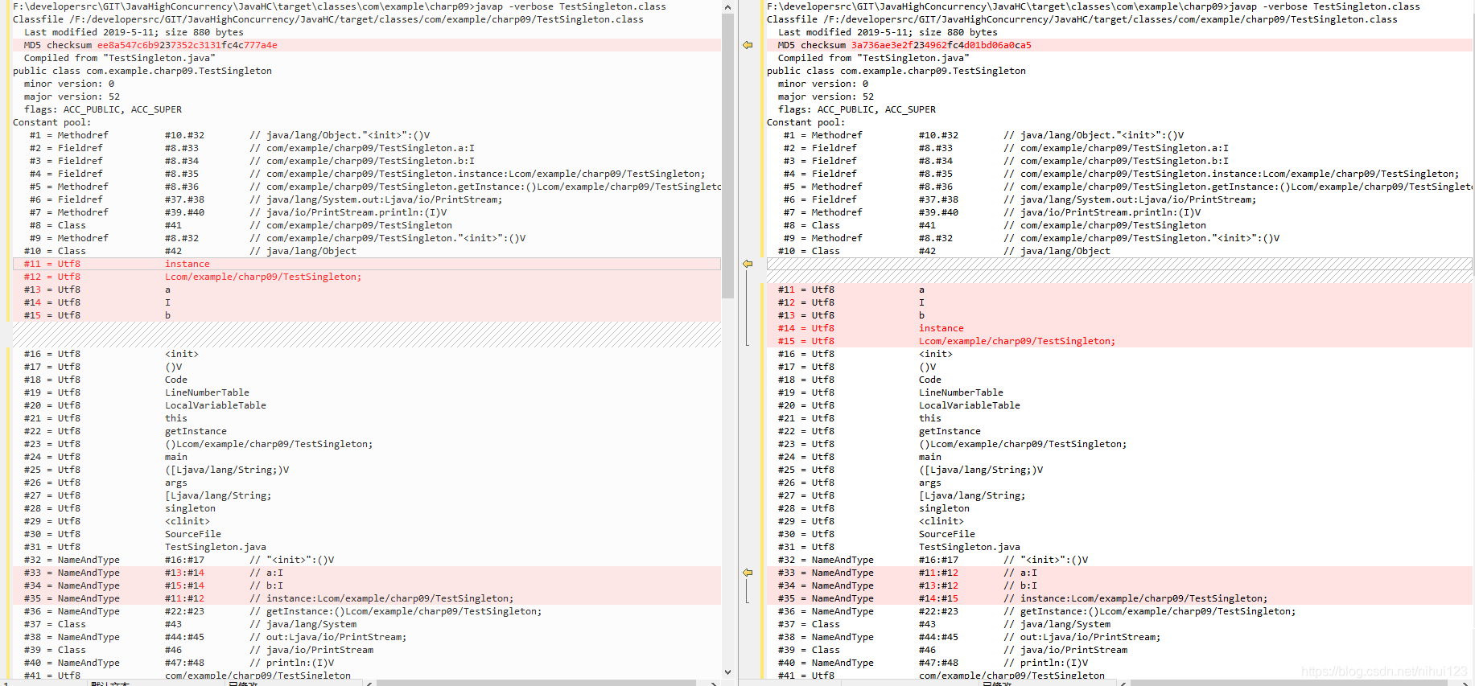Screen dimensions: 1475x686
Task: Click left pane 'Last modified 2019-5-11; size 880 bytes'
Action: click(x=134, y=32)
